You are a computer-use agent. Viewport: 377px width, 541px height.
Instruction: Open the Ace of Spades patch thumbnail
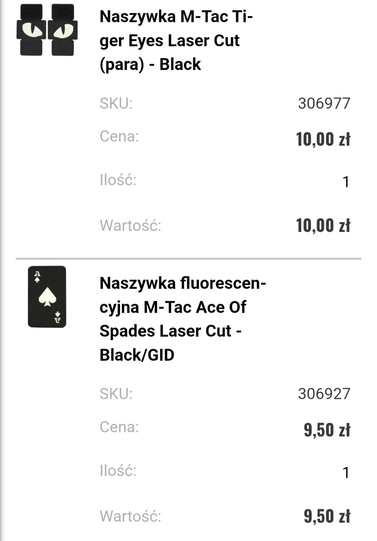(47, 297)
